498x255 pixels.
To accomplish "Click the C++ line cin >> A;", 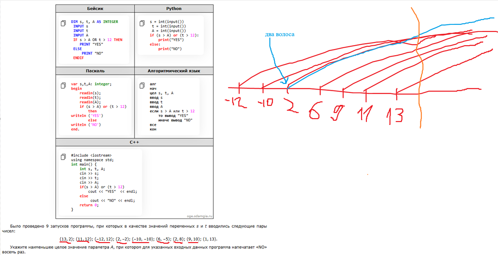I will [x=89, y=182].
